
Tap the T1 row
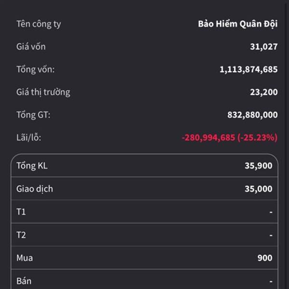tap(144, 211)
